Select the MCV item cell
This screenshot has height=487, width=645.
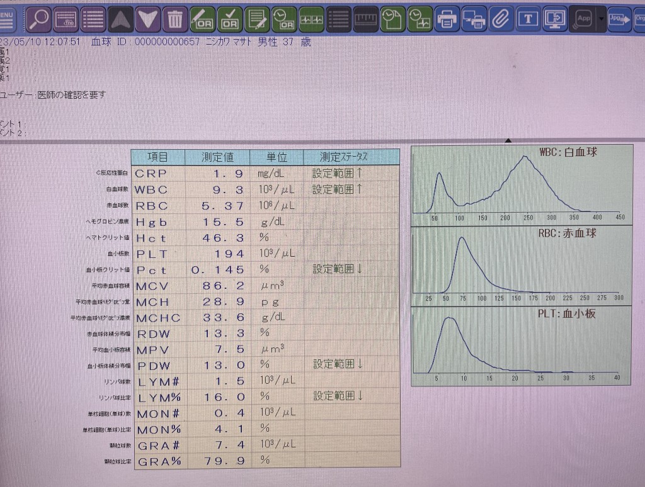(x=159, y=286)
